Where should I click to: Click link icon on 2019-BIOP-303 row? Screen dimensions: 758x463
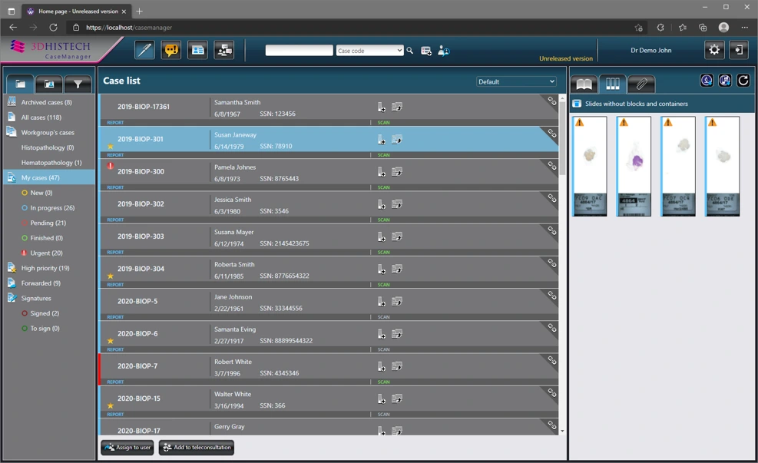(x=551, y=230)
